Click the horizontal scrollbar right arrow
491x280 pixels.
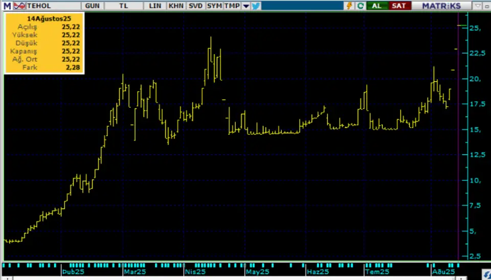462,278
